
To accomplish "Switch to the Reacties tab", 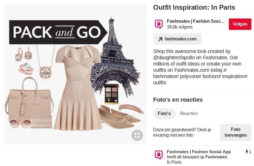I will point(189,113).
